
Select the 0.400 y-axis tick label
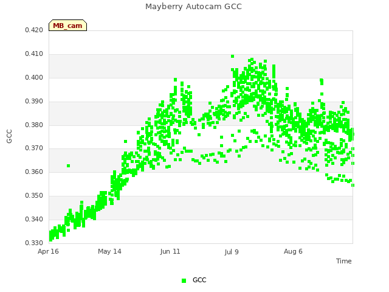point(34,78)
